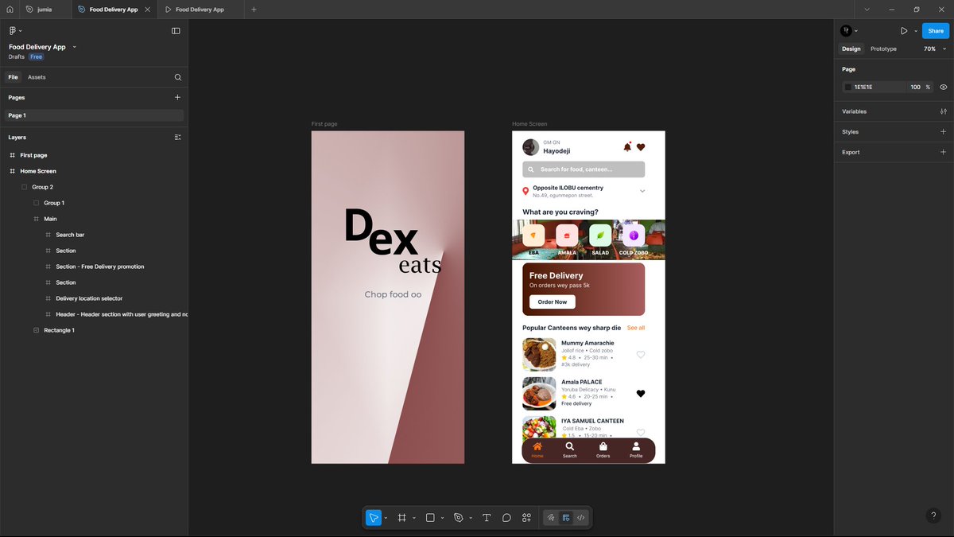
Task: Select the Rectangle shape tool
Action: [430, 517]
